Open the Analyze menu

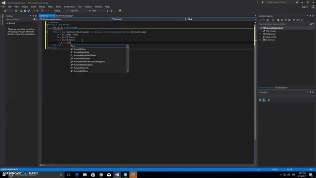pyautogui.click(x=88, y=6)
